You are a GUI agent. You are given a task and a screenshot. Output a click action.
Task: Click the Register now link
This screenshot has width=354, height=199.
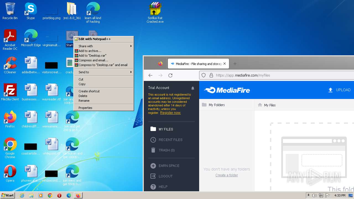click(x=170, y=113)
